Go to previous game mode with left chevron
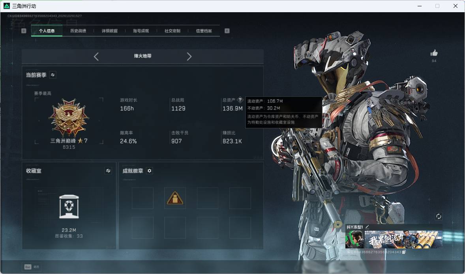465x274 pixels. click(x=96, y=57)
